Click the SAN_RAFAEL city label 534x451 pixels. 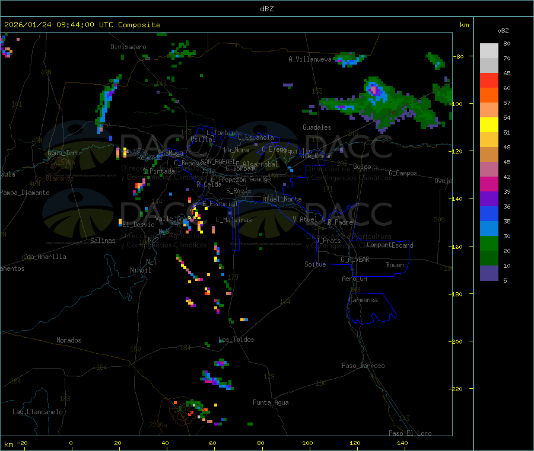pos(218,161)
